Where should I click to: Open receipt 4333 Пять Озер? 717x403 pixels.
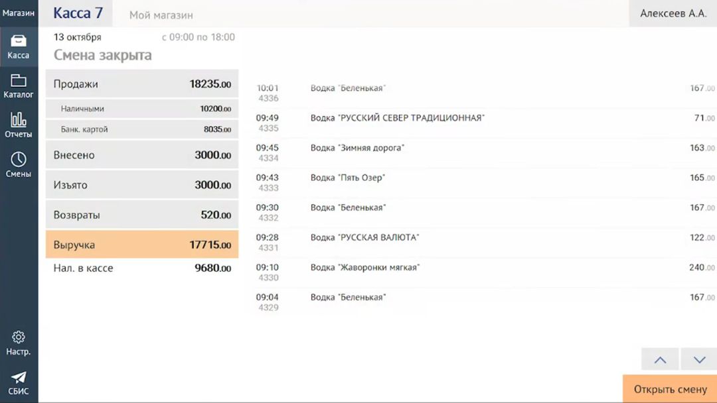point(483,182)
